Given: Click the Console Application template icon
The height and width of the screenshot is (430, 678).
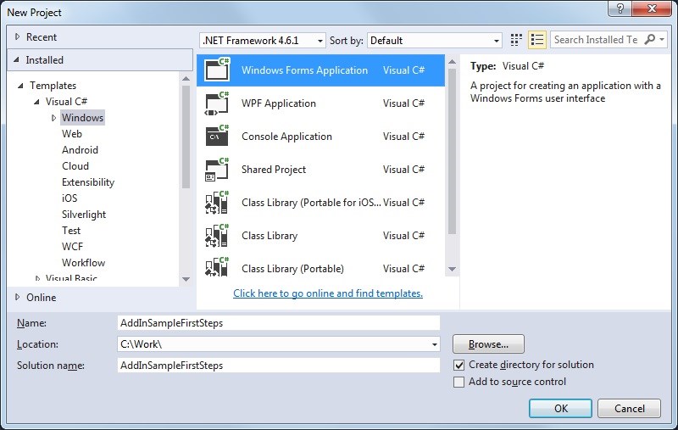Looking at the screenshot, I should point(217,137).
